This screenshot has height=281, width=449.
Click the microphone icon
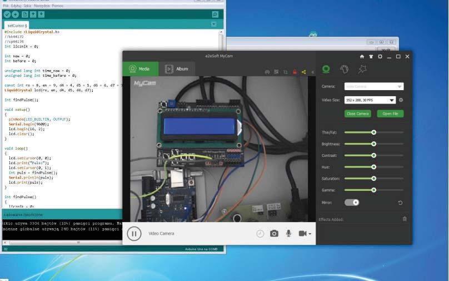click(288, 233)
